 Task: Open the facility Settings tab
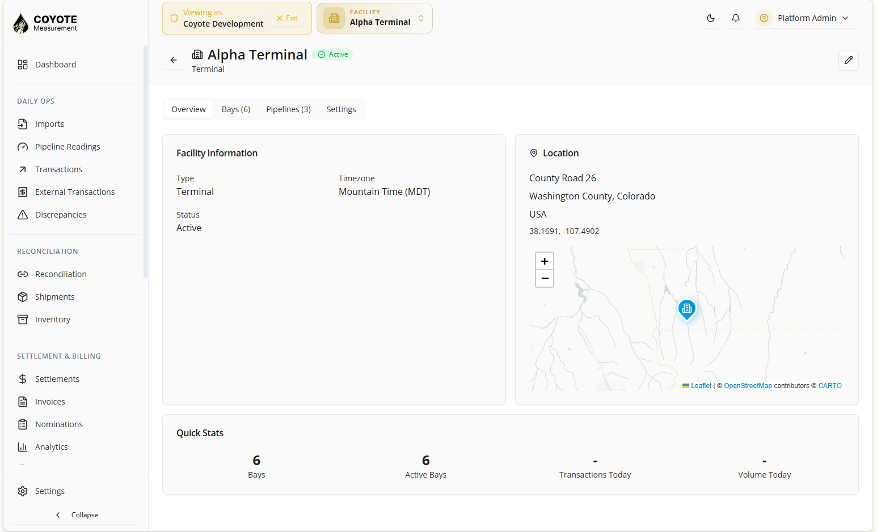(341, 109)
